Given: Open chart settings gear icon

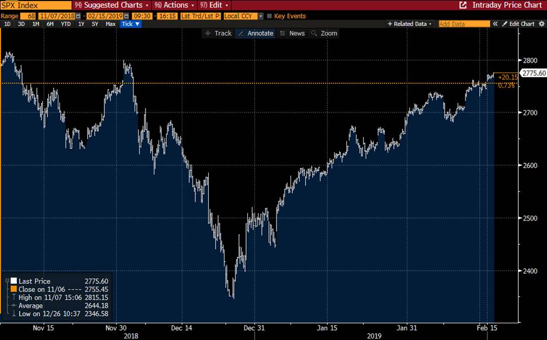Looking at the screenshot, I should 542,24.
